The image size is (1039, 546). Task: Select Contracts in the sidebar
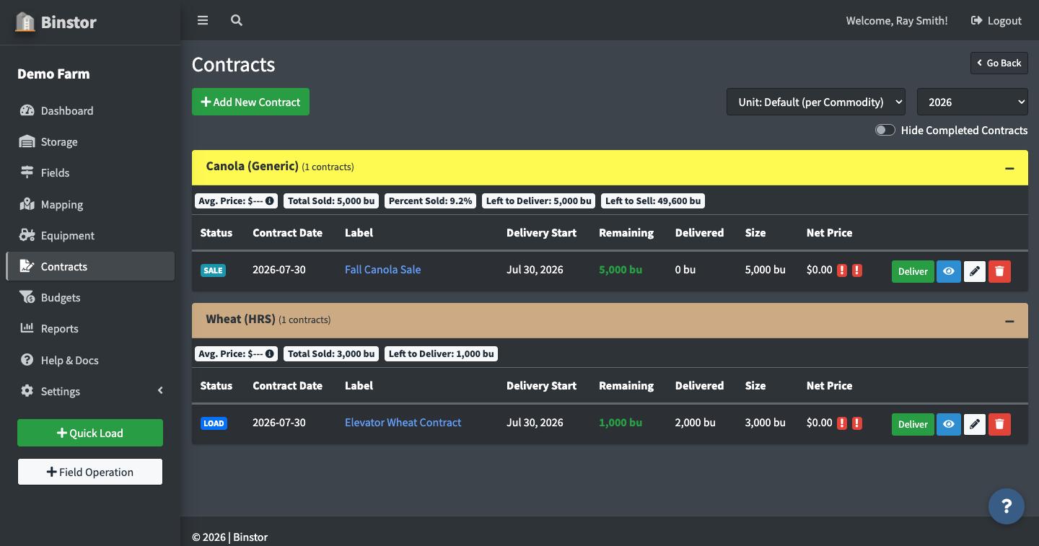90,266
